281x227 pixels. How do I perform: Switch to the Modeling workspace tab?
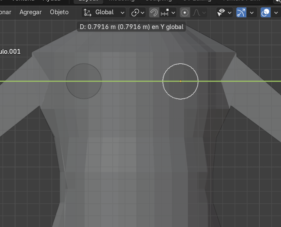[x=121, y=1]
